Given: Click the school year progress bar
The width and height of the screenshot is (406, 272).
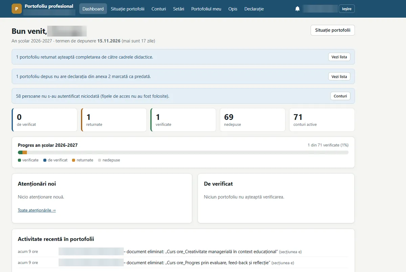Looking at the screenshot, I should [x=183, y=153].
